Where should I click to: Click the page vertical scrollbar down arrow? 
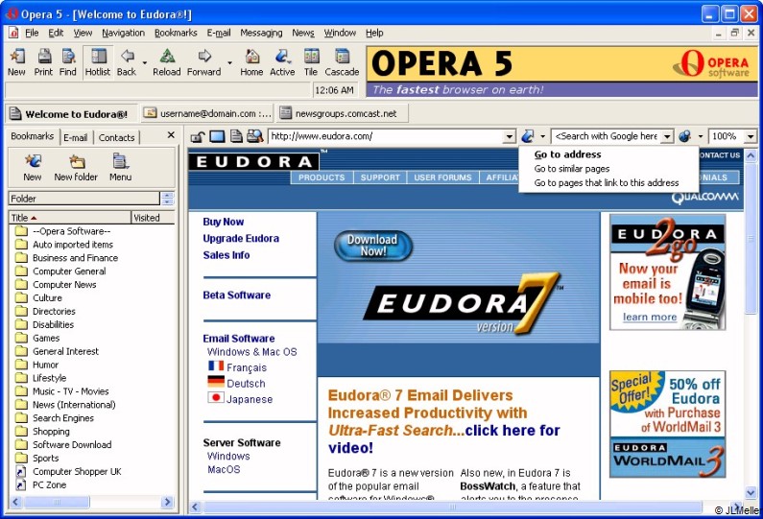751,492
